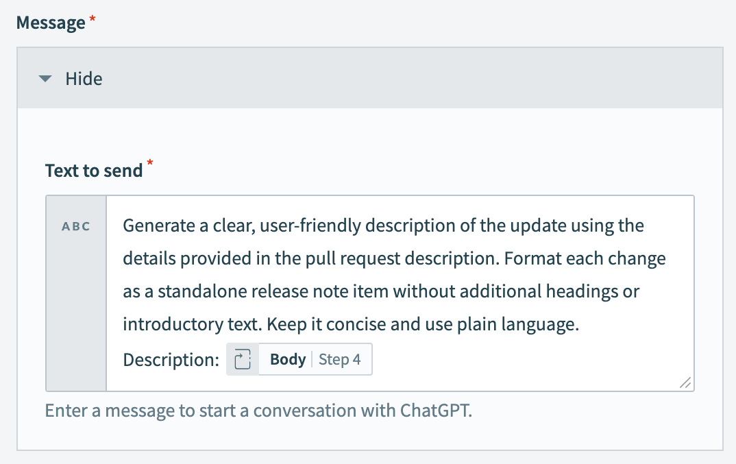The height and width of the screenshot is (464, 736).
Task: Click the Message field label
Action: pos(50,23)
